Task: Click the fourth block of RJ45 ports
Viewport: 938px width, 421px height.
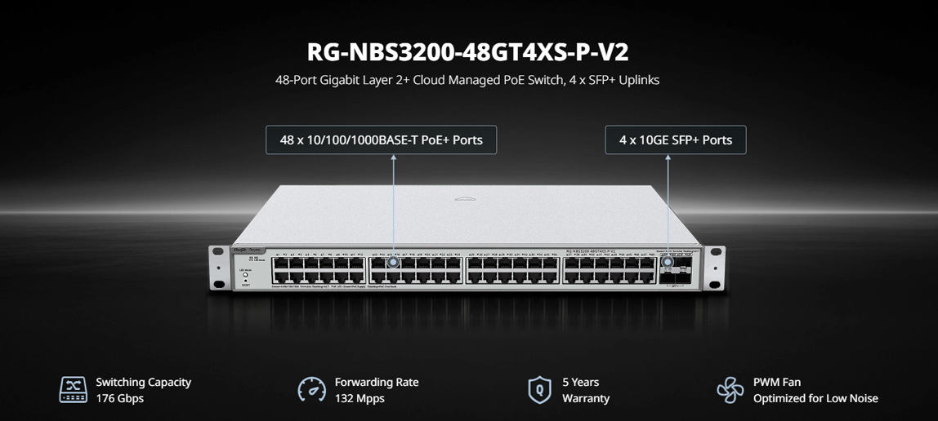Action: tap(610, 270)
